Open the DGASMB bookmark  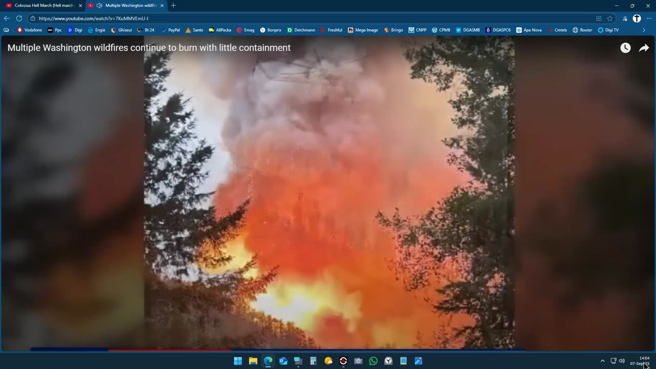pos(467,30)
